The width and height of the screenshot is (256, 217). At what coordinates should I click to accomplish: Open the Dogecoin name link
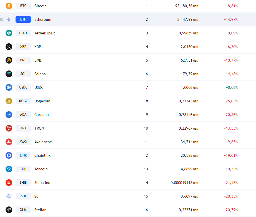coord(42,101)
